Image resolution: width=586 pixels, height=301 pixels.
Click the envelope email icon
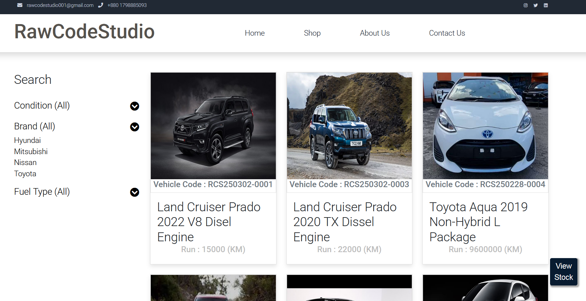[20, 5]
